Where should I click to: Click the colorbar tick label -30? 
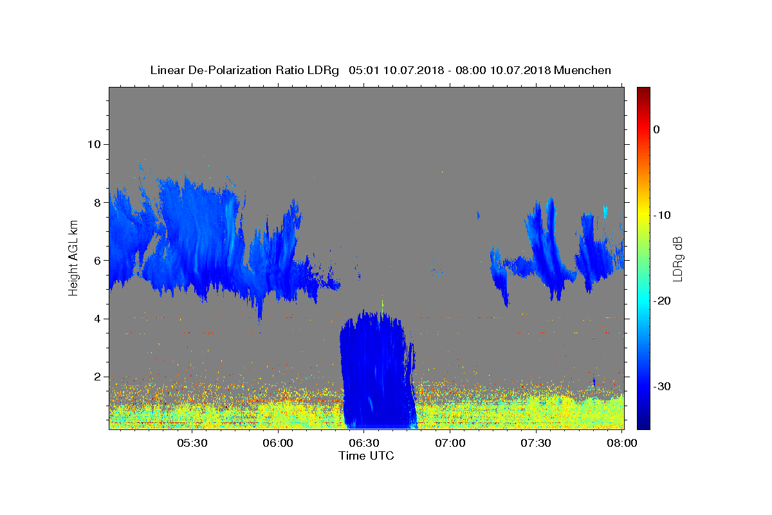pos(662,386)
